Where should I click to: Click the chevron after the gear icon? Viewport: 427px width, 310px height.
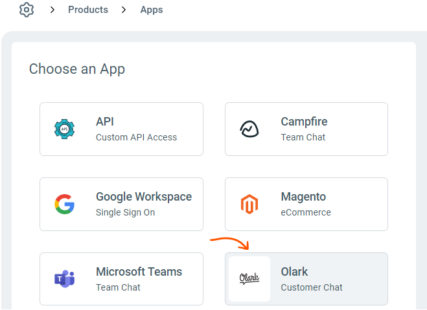click(52, 10)
